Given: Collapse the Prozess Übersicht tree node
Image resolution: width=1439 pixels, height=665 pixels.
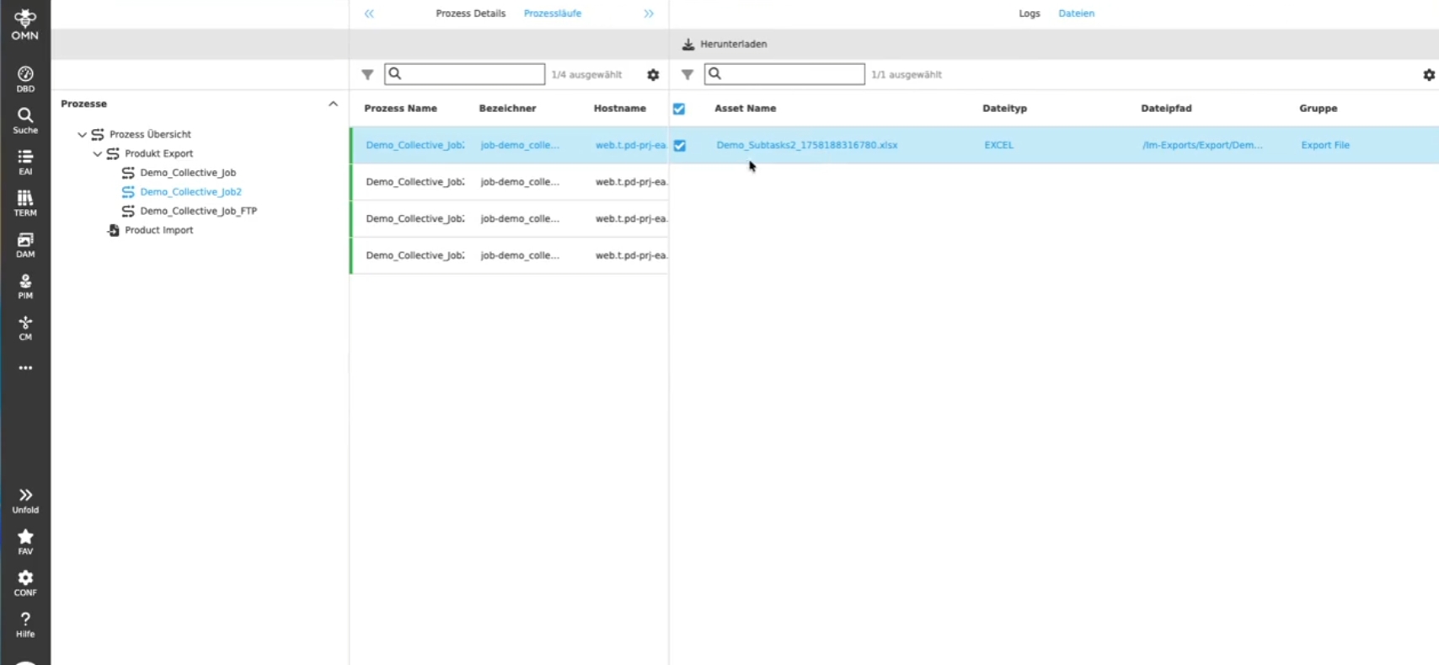Looking at the screenshot, I should [x=82, y=135].
